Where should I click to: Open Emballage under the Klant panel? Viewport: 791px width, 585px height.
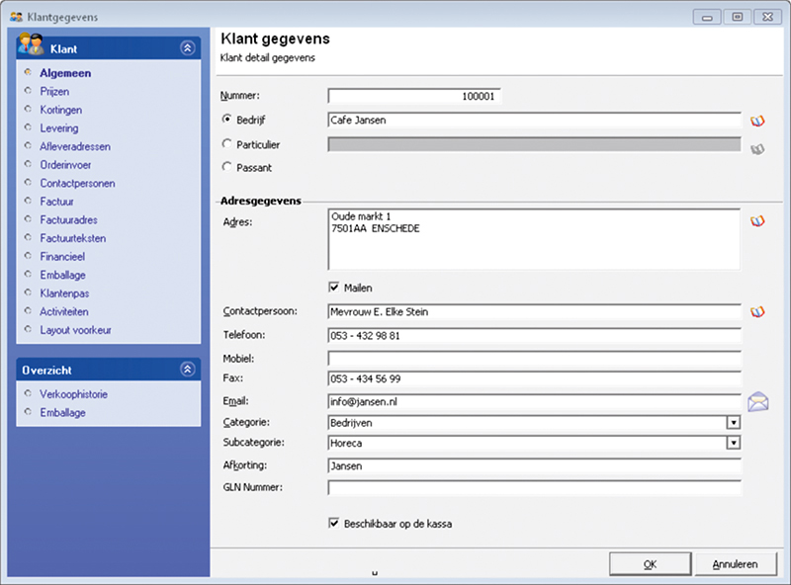click(x=63, y=275)
